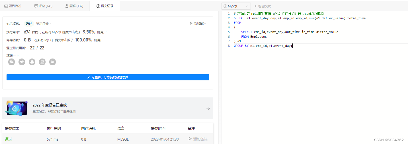The image size is (408, 144).
Task: Click the panel divider drag handle
Action: click(220, 107)
